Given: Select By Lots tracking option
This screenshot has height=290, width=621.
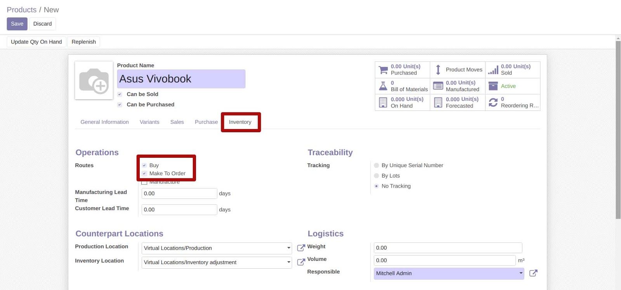Looking at the screenshot, I should pyautogui.click(x=376, y=176).
